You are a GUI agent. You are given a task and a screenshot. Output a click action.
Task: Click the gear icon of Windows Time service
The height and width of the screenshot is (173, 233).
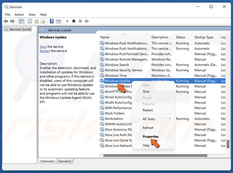[x=102, y=75]
